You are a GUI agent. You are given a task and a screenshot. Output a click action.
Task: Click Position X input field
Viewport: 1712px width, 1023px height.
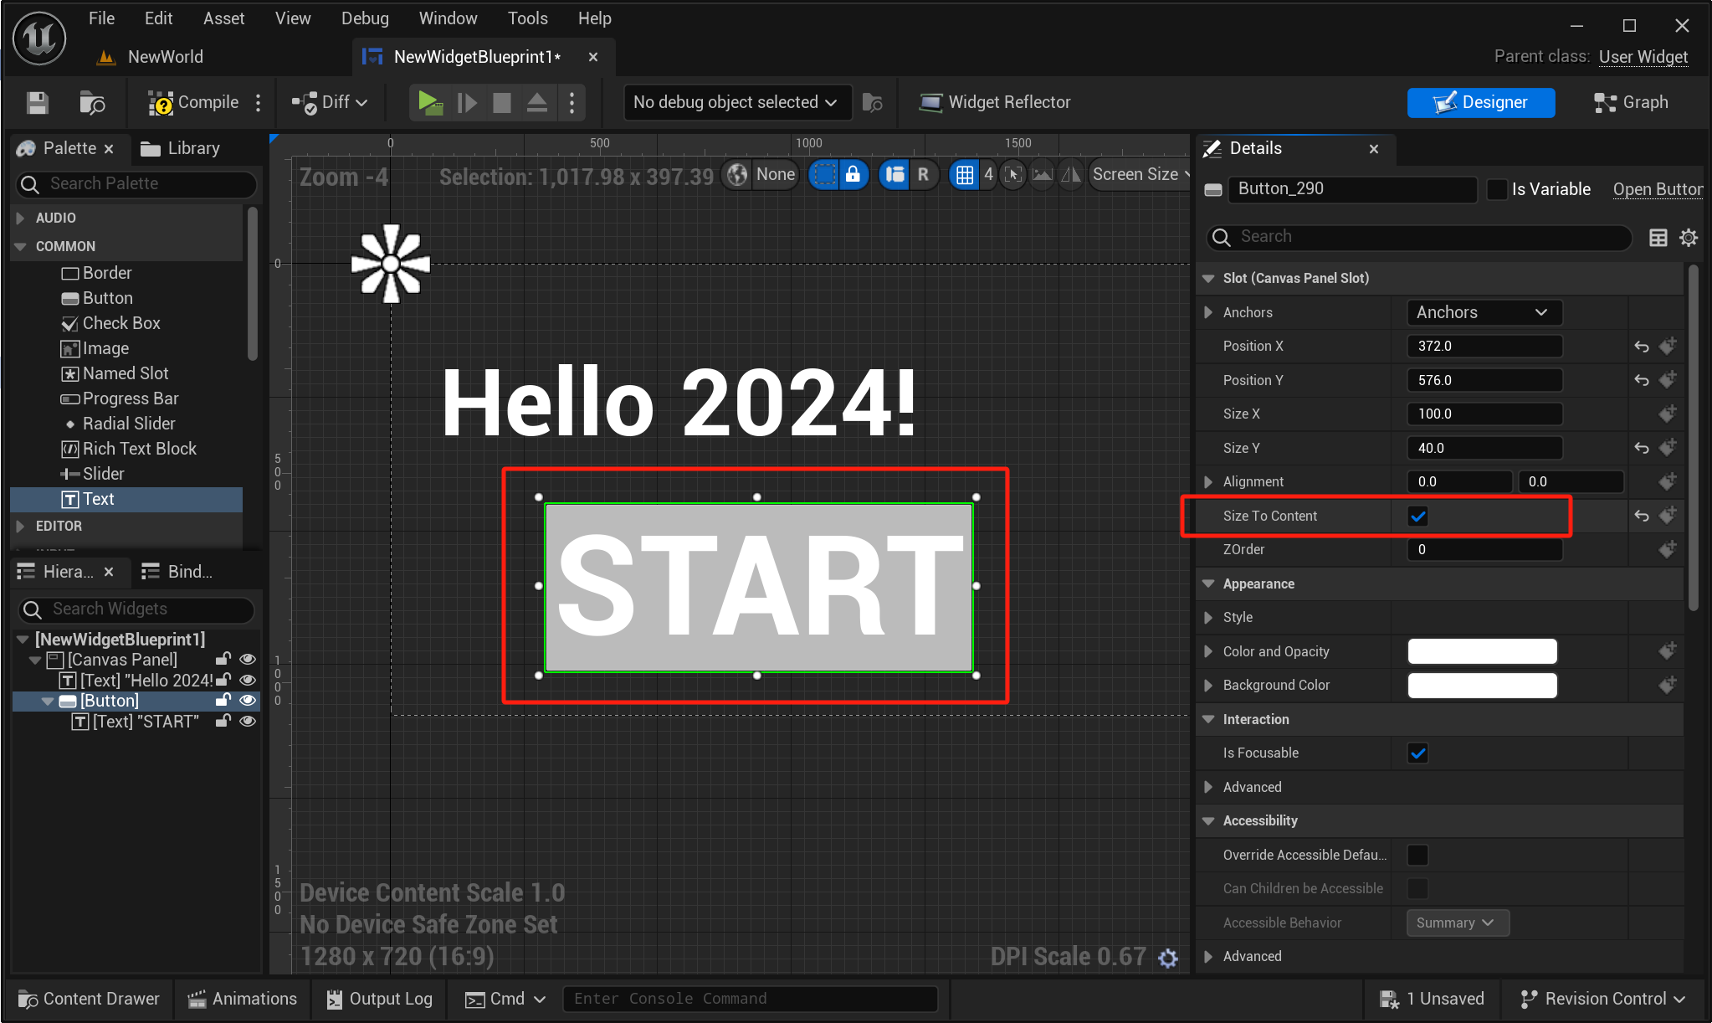pyautogui.click(x=1484, y=345)
